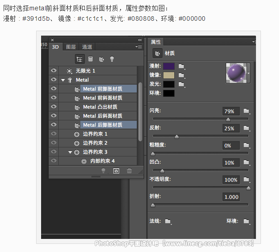279x252 pixels.
Task: Toggle eye for Metal 前膨胀材质
Action: (54, 88)
